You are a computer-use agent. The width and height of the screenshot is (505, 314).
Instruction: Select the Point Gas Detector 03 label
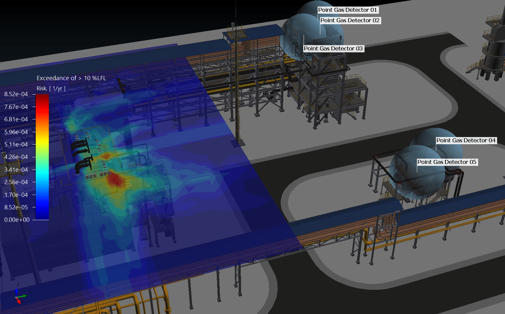click(333, 49)
